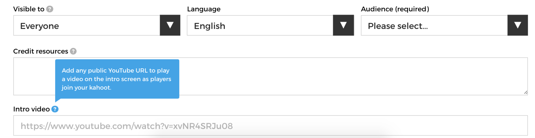Click the Language label text
The height and width of the screenshot is (138, 535).
tap(204, 9)
